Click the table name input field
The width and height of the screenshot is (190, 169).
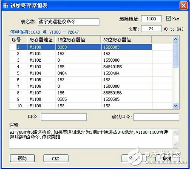coord(68,22)
